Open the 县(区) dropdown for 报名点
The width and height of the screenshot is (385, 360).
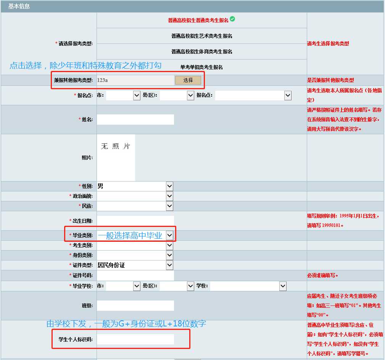click(190, 95)
